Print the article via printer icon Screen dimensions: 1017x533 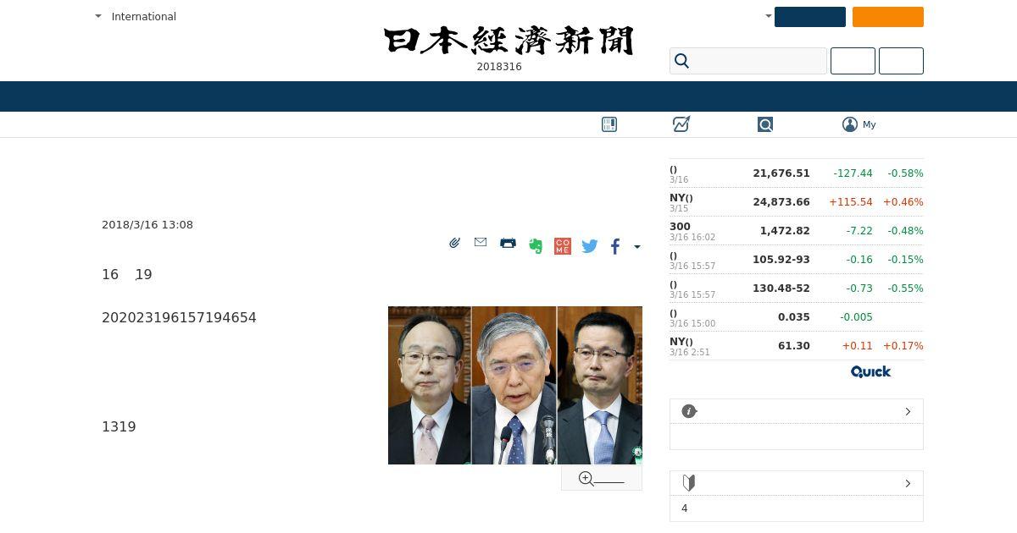tap(508, 243)
